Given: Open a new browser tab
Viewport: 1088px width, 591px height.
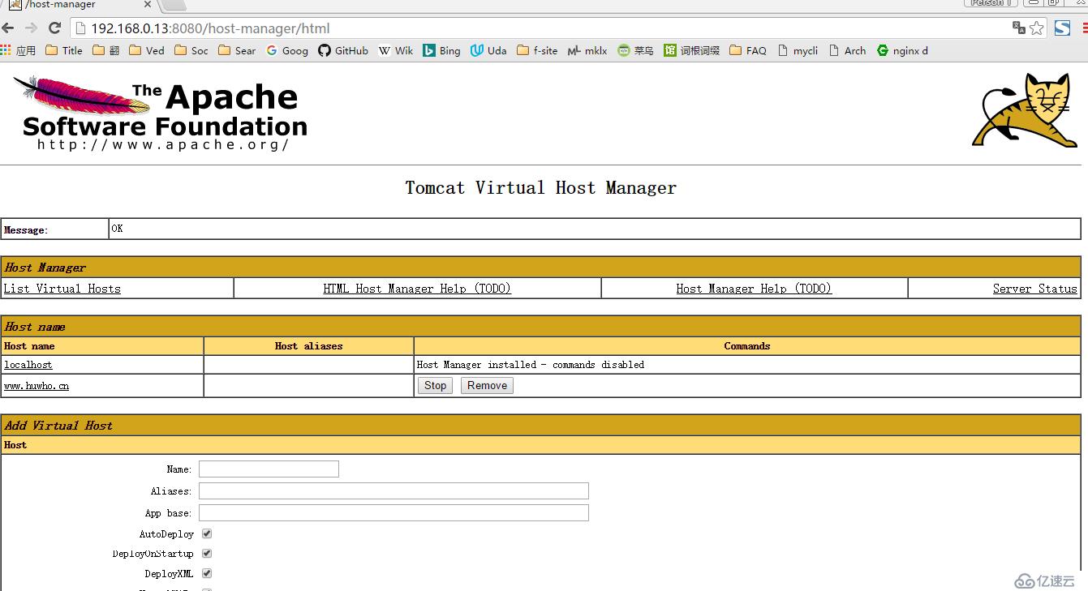Looking at the screenshot, I should coord(174,5).
